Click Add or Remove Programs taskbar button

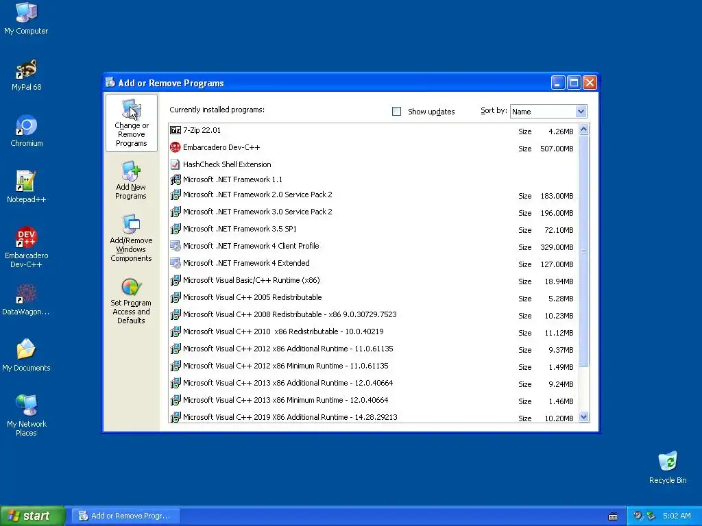pyautogui.click(x=126, y=516)
